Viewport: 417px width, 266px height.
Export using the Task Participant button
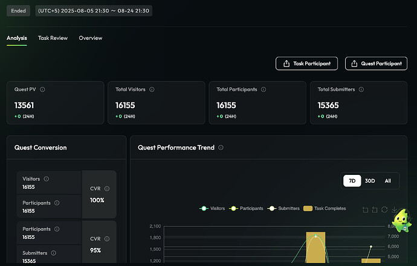306,63
